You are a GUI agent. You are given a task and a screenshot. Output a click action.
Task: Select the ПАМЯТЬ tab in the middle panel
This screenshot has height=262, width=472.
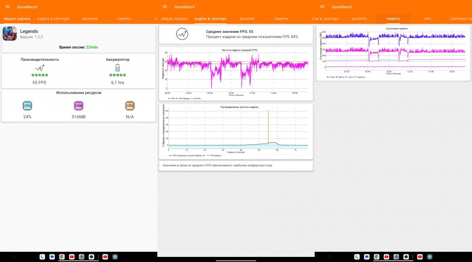click(x=281, y=19)
